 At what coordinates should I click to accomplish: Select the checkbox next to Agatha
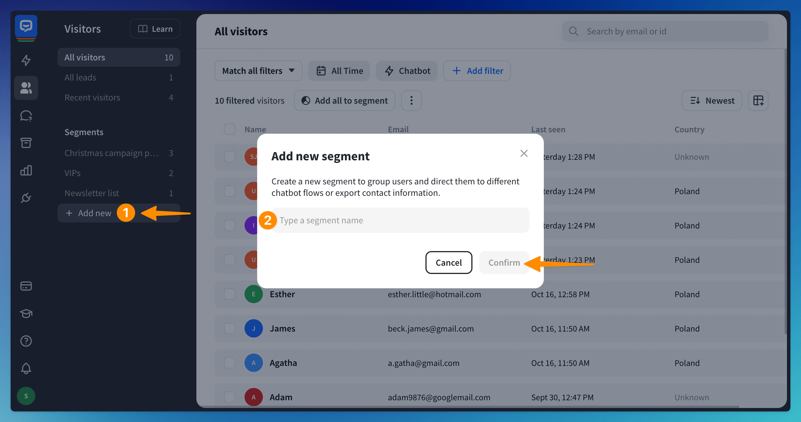229,363
